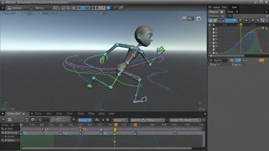The height and width of the screenshot is (151, 269).
Task: Toggle the blue eye-shaped view button
Action: click(80, 8)
